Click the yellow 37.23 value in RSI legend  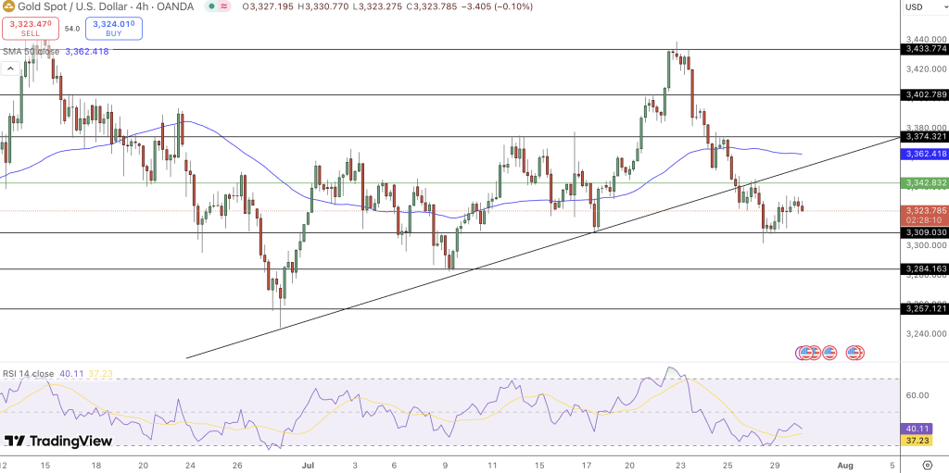point(98,374)
